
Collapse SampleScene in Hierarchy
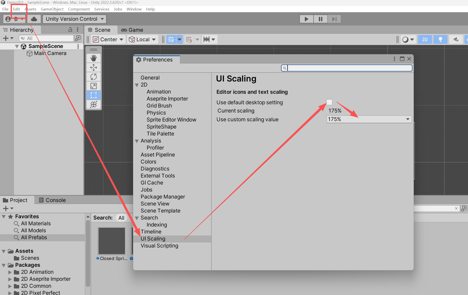pos(17,46)
